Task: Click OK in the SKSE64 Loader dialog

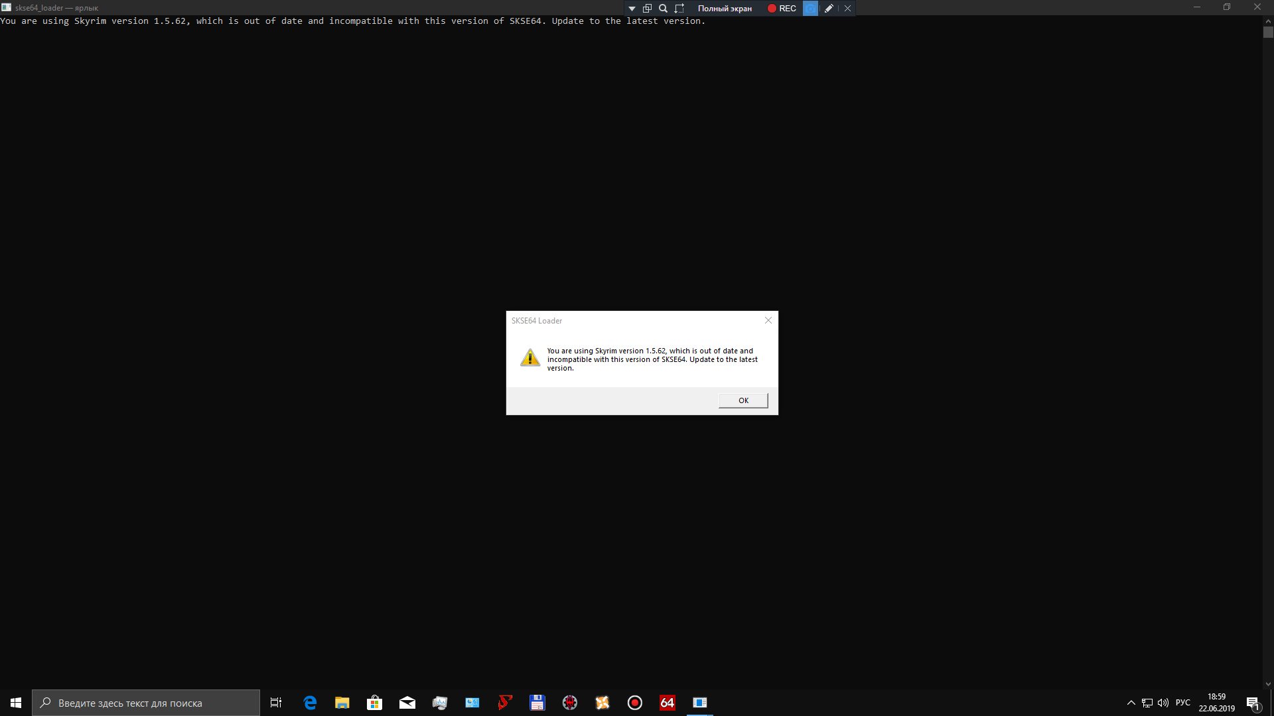Action: [743, 400]
